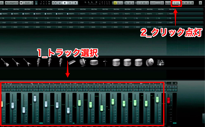This screenshot has width=205, height=127.
Task: Click the reduce channel width zoom icon
Action: (x=183, y=3)
